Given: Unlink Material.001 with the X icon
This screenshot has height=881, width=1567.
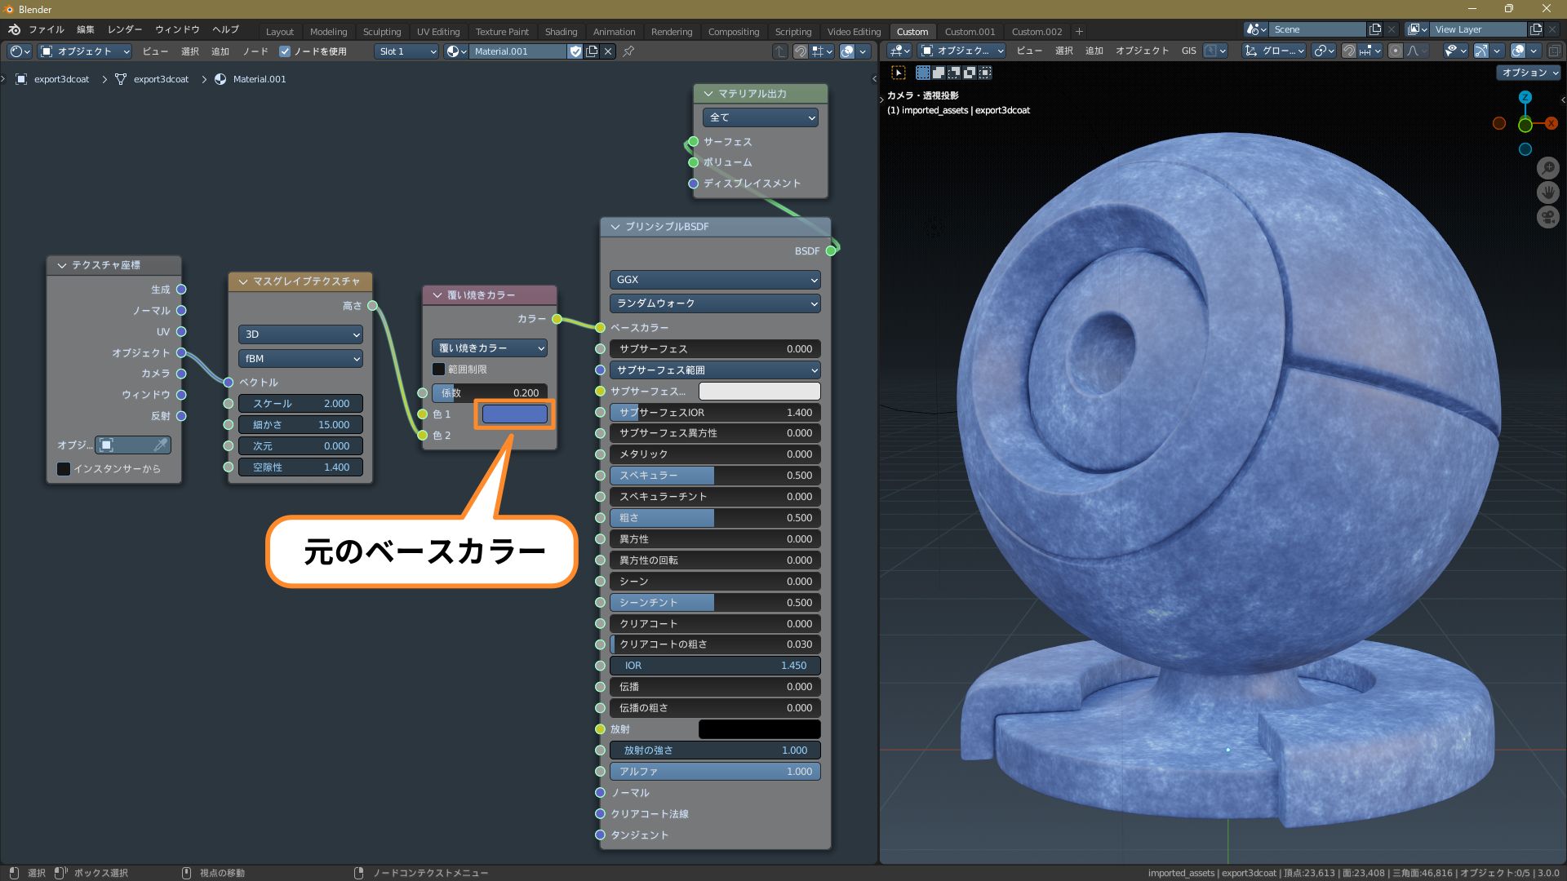Looking at the screenshot, I should pyautogui.click(x=608, y=51).
